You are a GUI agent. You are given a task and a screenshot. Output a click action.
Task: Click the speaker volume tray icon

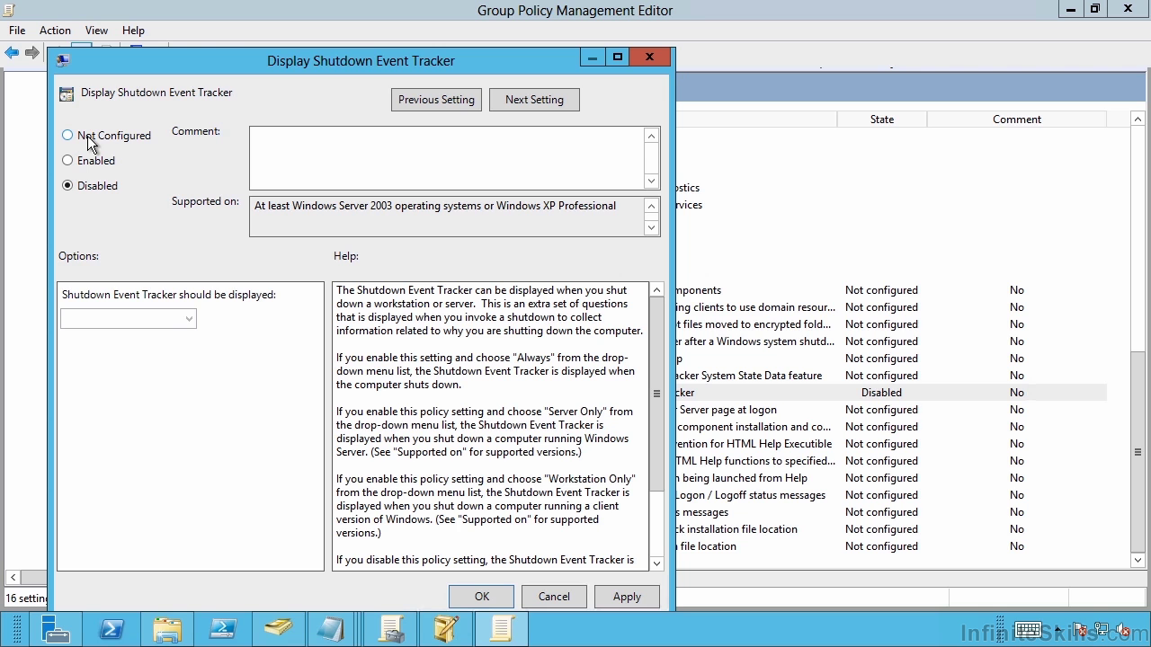[x=1122, y=629]
